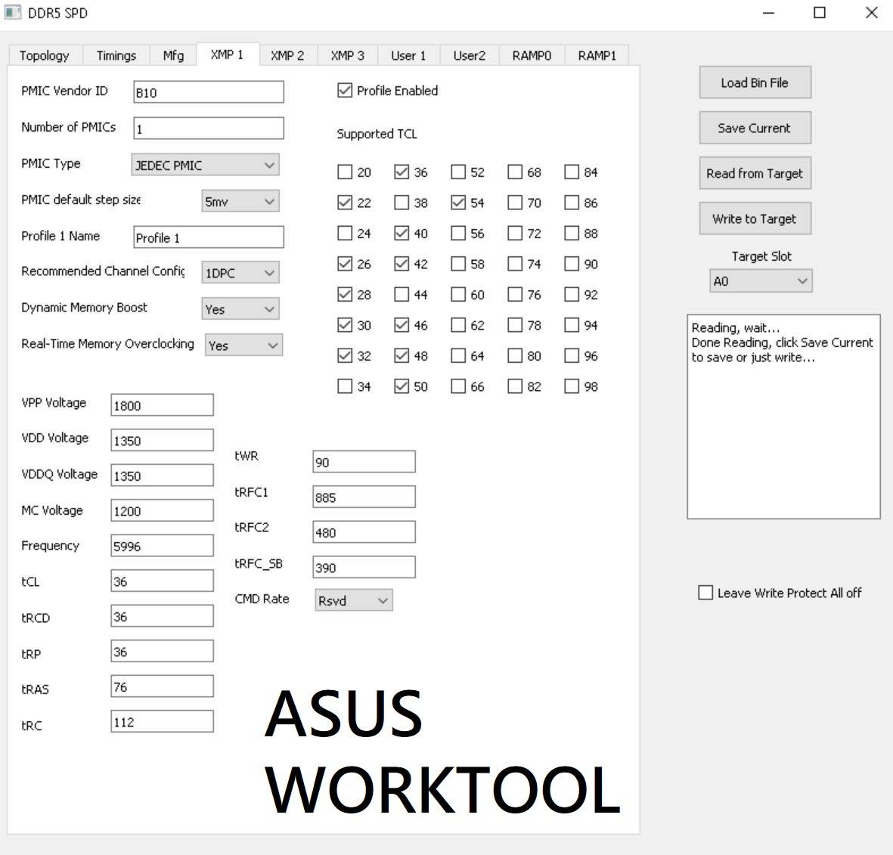Check the TCL 68 checkbox

click(515, 172)
